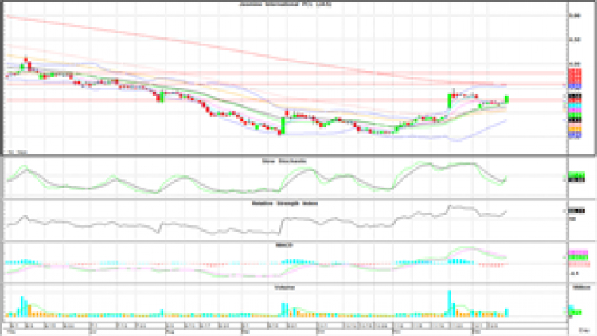Click the bottom blue price label on the price axis
Viewport: 597px width, 336px height.
pos(573,136)
